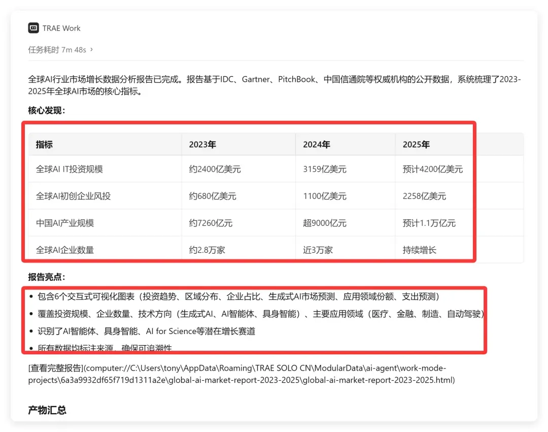Click the intro paragraph mentioning IDC、Gartner
The height and width of the screenshot is (432, 548).
(x=275, y=85)
